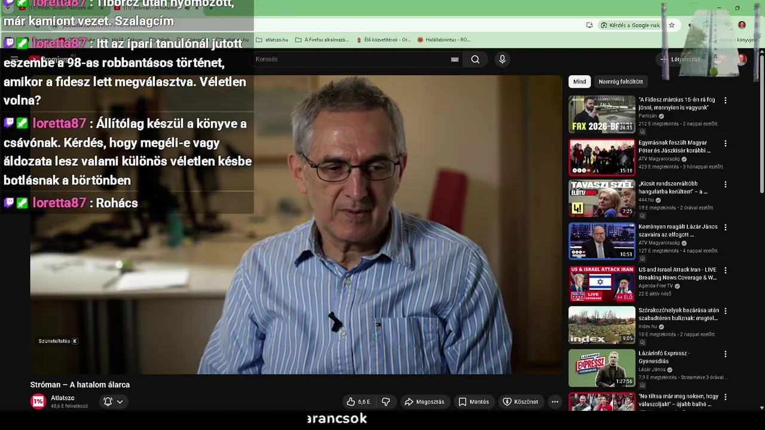Open the on-screen keyboard icon in the search box
This screenshot has height=430, width=765.
[455, 59]
